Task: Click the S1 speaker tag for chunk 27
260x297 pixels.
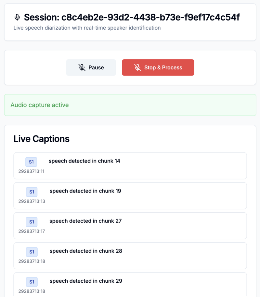Action: coord(32,222)
